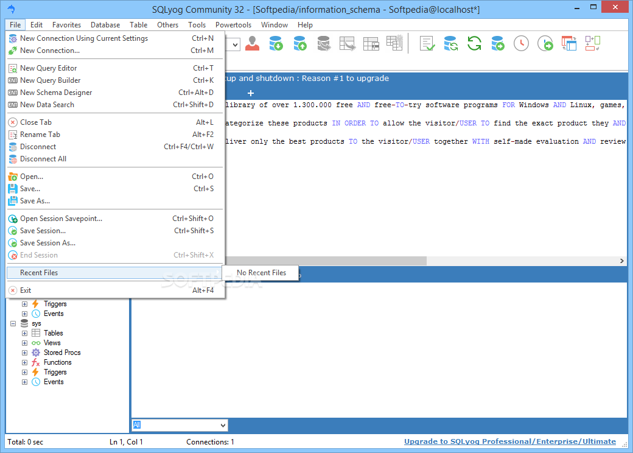Select Disconnect All menu entry
Image resolution: width=633 pixels, height=453 pixels.
(x=115, y=159)
